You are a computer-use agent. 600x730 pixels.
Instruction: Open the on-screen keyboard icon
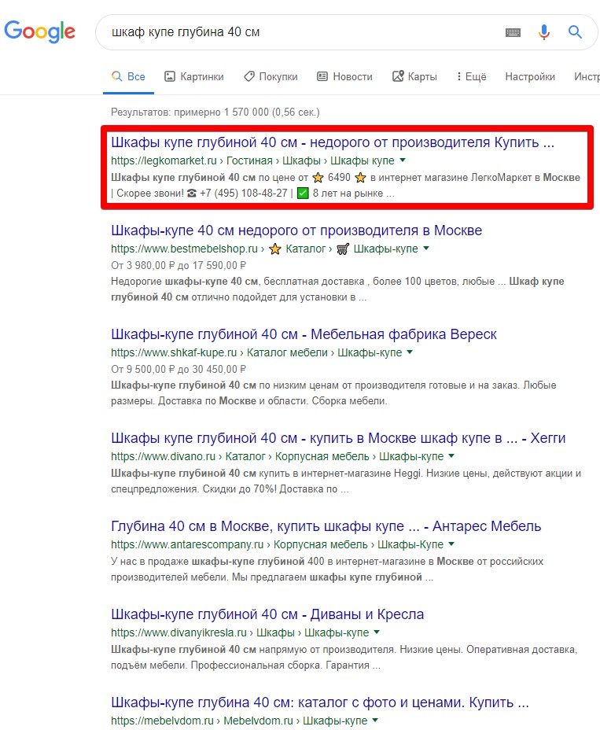tap(513, 32)
